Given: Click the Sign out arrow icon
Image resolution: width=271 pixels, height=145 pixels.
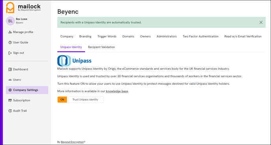Looking at the screenshot, I should 10,53.
